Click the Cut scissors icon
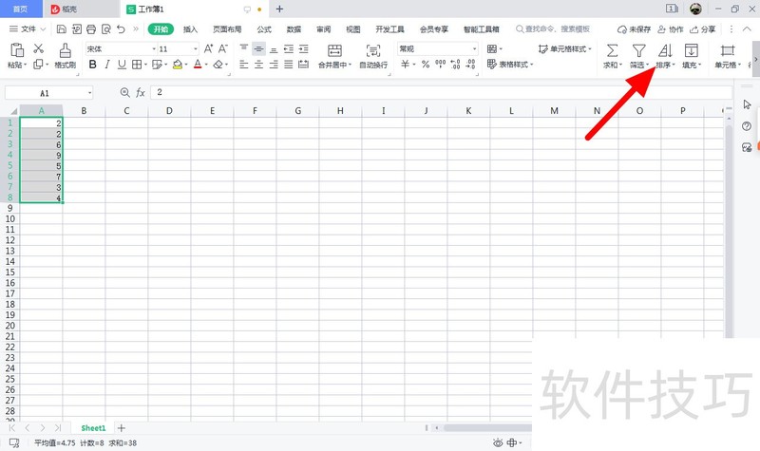 click(39, 48)
